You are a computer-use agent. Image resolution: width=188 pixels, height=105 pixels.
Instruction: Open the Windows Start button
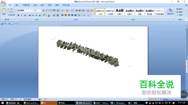pyautogui.click(x=2, y=103)
